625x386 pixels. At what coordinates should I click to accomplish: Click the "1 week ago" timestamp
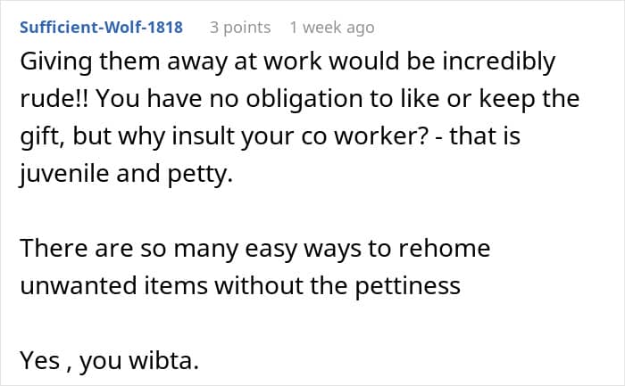pos(331,27)
